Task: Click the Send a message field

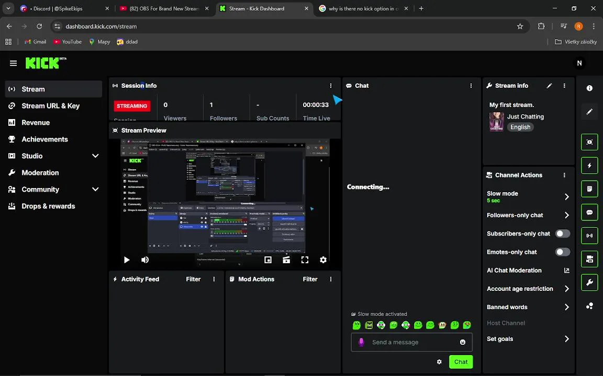Action: click(411, 342)
